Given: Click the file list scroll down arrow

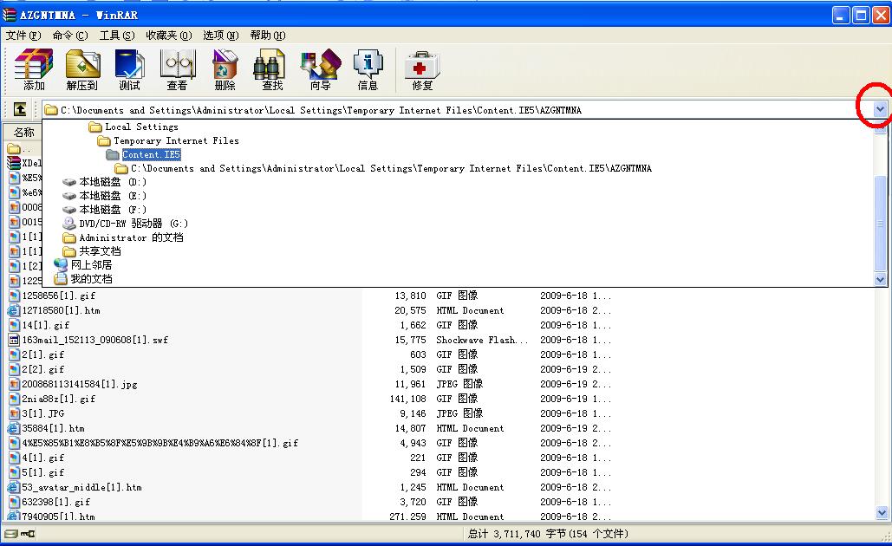Looking at the screenshot, I should [882, 513].
